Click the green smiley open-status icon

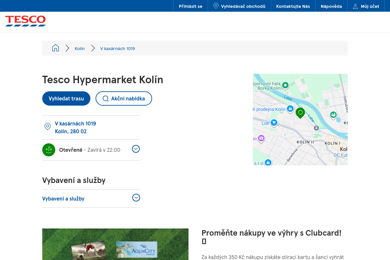[49, 150]
